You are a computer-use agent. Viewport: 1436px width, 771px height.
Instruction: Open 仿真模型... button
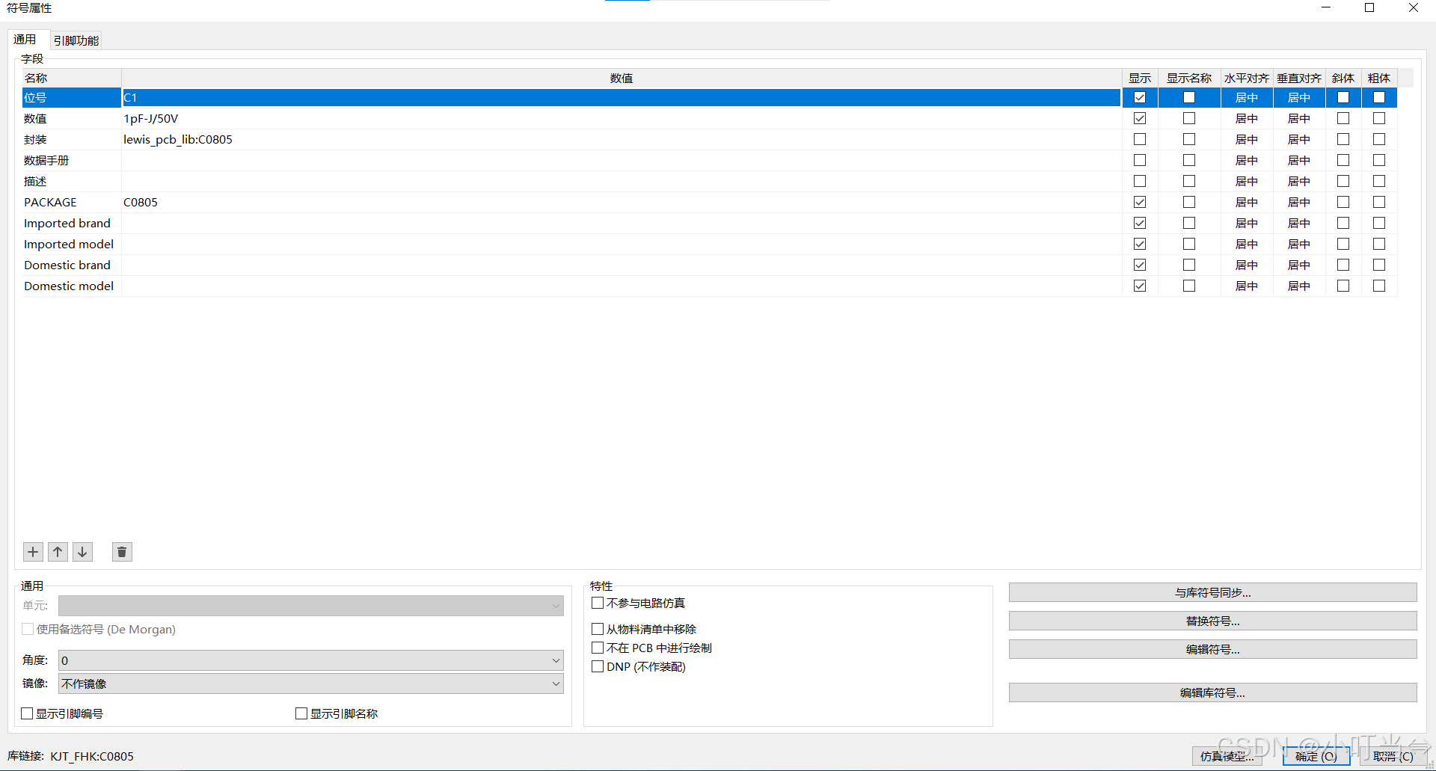pos(1227,756)
